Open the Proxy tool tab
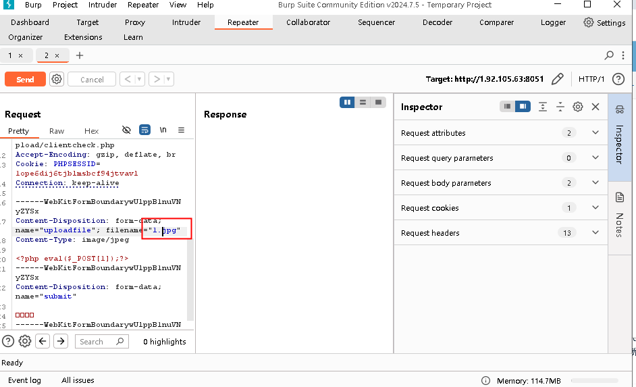 134,22
